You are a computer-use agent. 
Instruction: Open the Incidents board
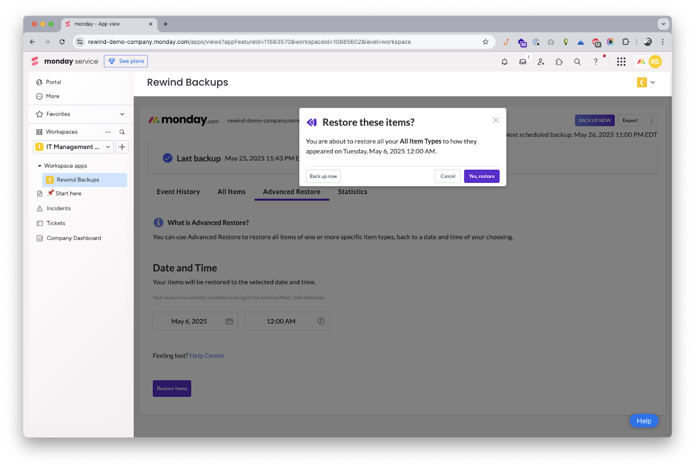(x=59, y=208)
